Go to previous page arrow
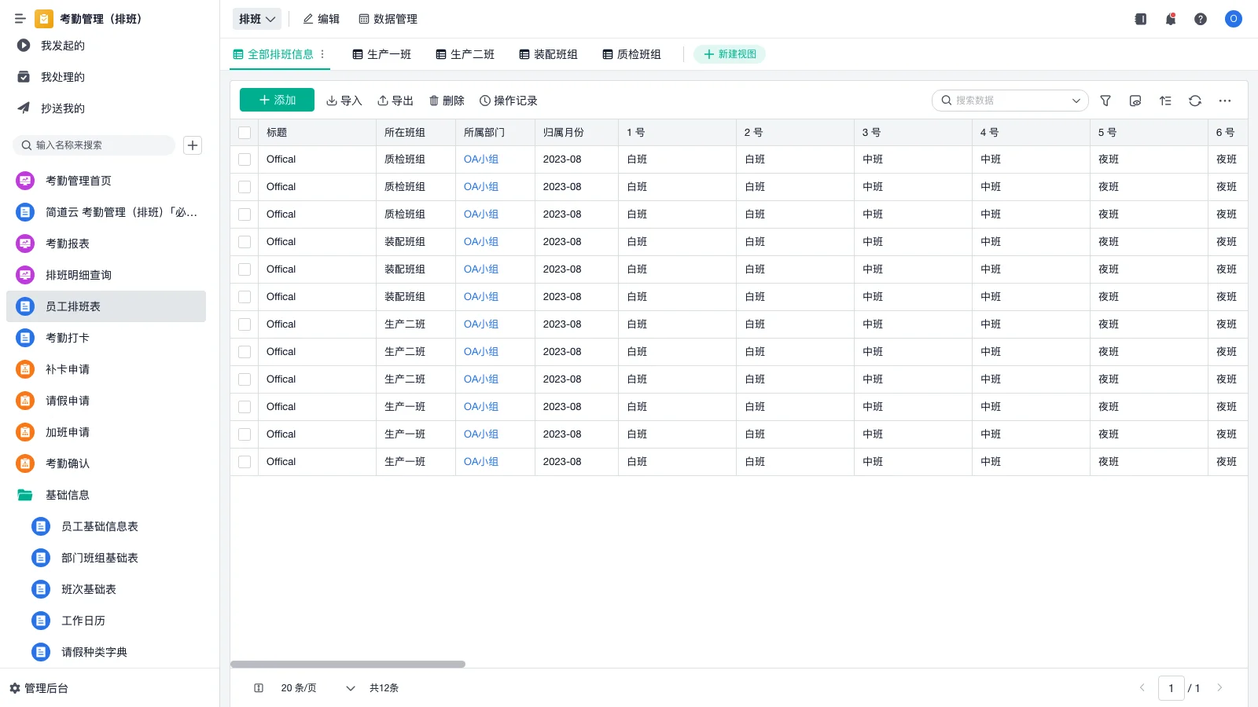The image size is (1258, 707). [1142, 688]
